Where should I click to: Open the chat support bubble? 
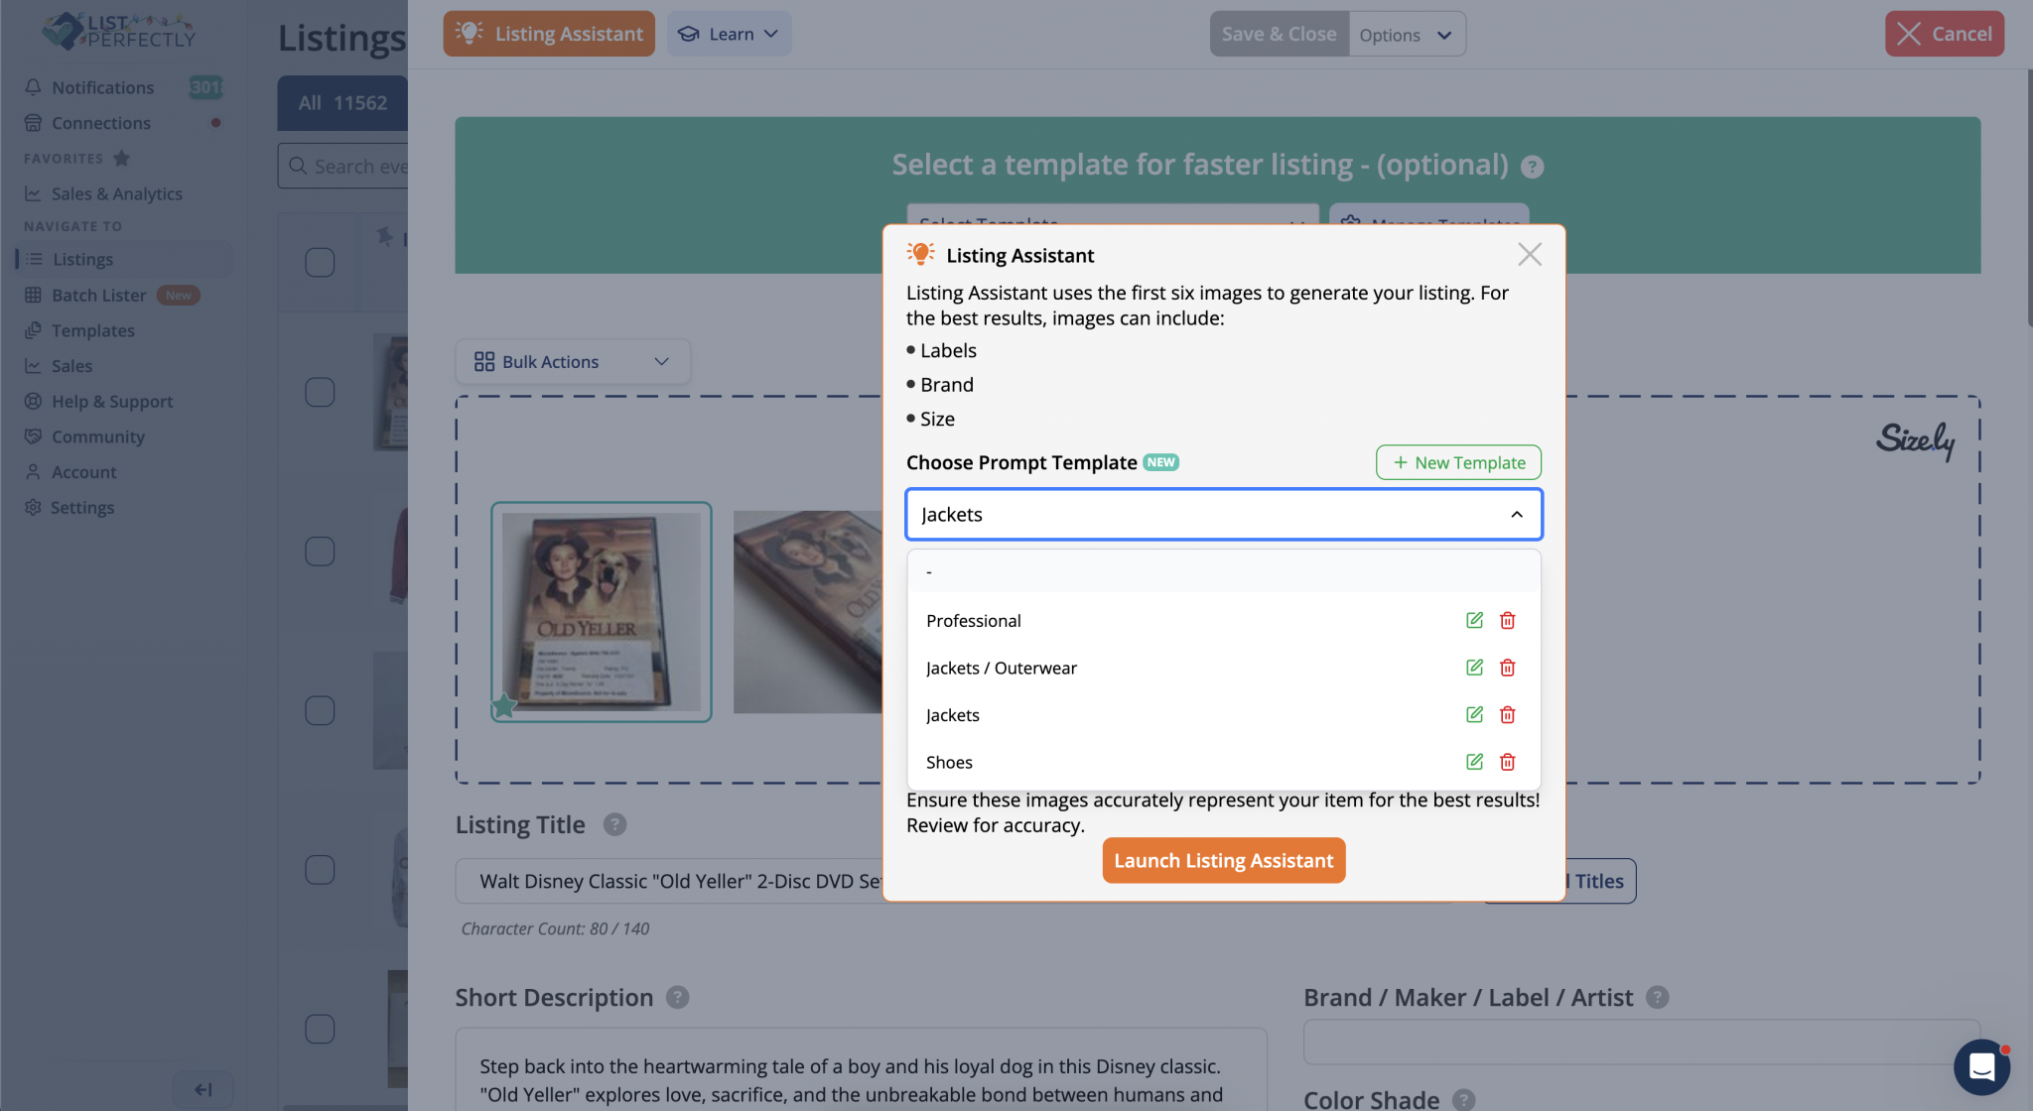coord(1982,1067)
